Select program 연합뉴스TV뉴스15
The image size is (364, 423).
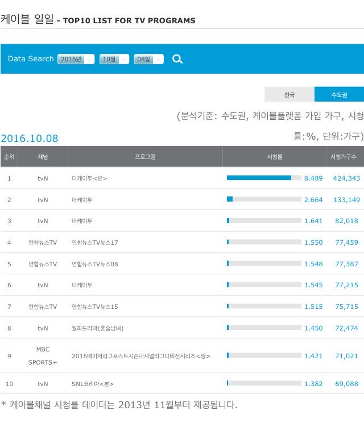94,307
